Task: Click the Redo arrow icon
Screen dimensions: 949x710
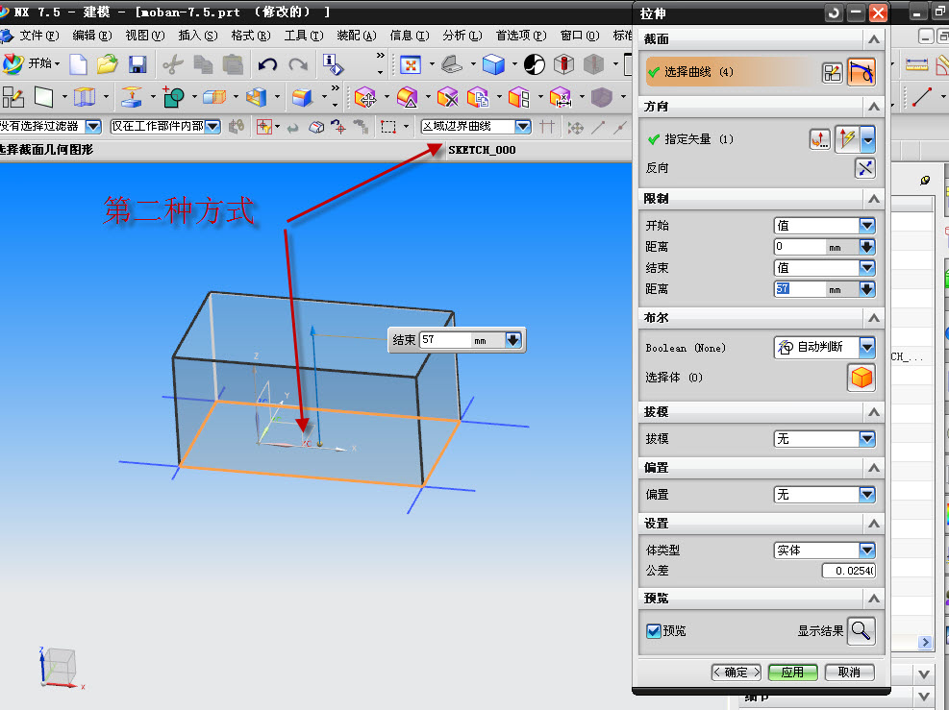Action: click(298, 64)
